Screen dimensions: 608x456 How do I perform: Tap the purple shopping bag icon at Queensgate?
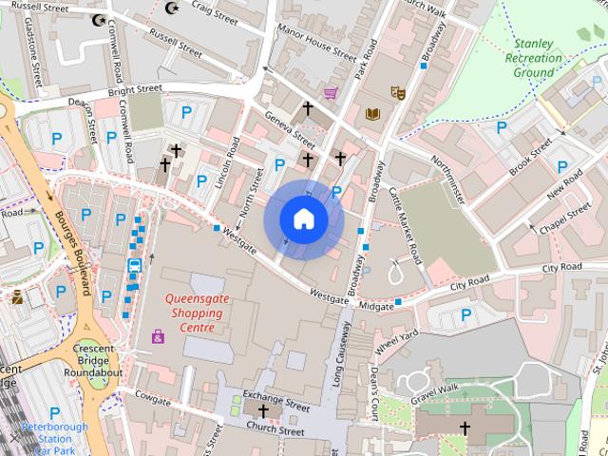158,336
